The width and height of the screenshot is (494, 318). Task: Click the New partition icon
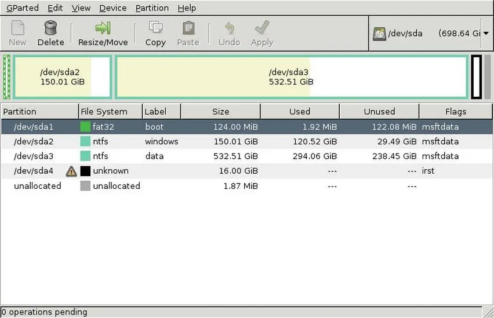coord(17,28)
